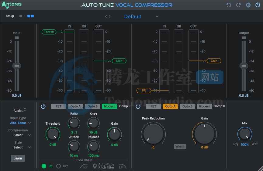Toggle plugin power icon in header

click(258, 5)
